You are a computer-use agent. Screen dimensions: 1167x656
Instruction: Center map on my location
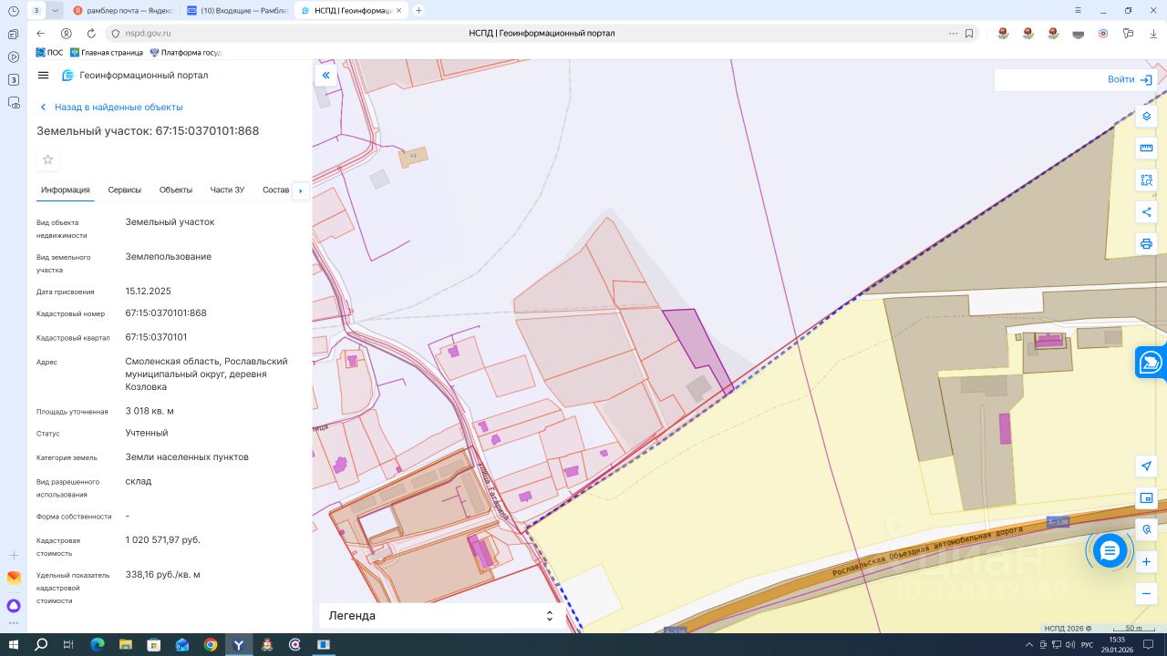click(x=1146, y=466)
